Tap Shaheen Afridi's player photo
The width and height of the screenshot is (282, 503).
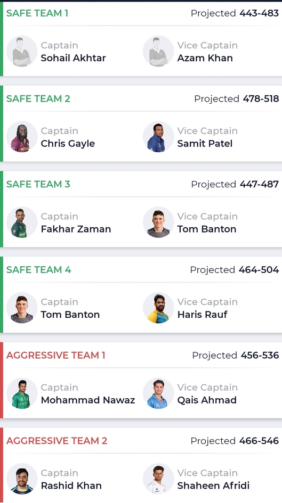[158, 479]
